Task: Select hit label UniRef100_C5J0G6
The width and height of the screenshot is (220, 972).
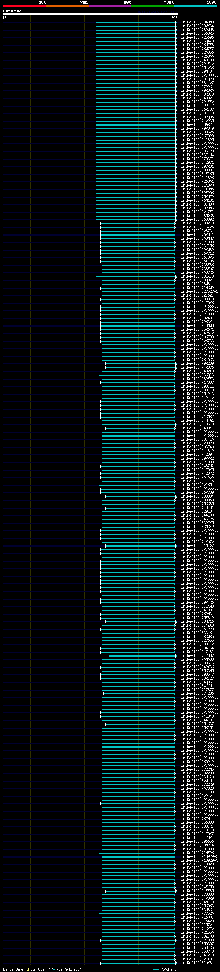Action: [197, 68]
